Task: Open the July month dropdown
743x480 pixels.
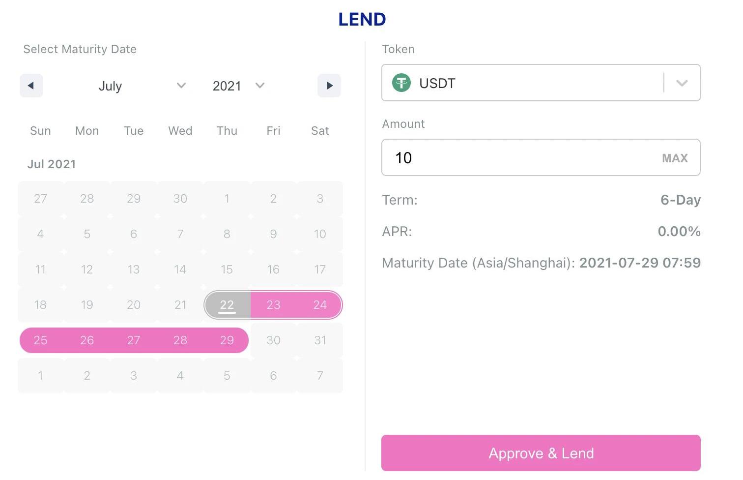Action: (x=142, y=86)
